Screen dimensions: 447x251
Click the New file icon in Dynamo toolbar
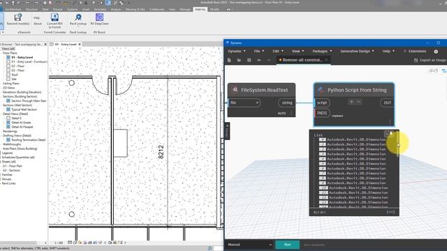229,60
